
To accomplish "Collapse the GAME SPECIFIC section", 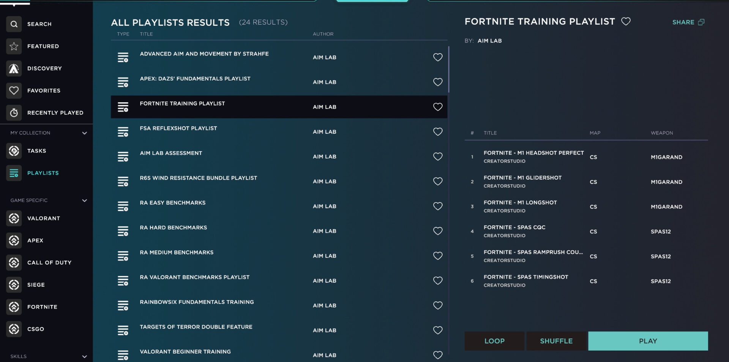I will (x=84, y=201).
